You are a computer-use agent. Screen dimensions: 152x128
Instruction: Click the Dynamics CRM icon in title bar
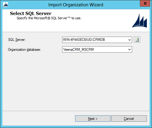pos(5,5)
